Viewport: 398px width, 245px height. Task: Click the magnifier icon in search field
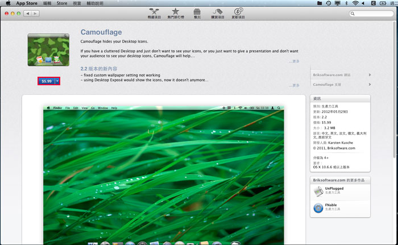353,14
